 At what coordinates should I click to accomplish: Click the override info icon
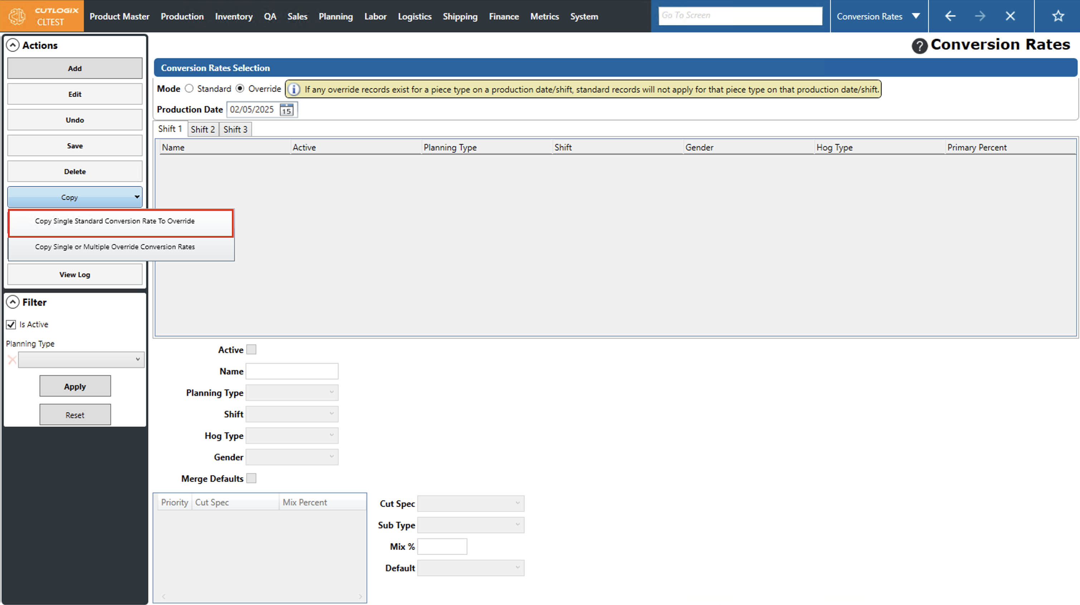pyautogui.click(x=294, y=89)
